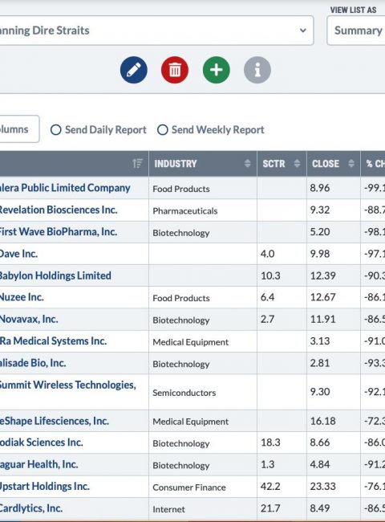The width and height of the screenshot is (385, 522).
Task: Open Dave Inc. link
Action: [x=18, y=254]
